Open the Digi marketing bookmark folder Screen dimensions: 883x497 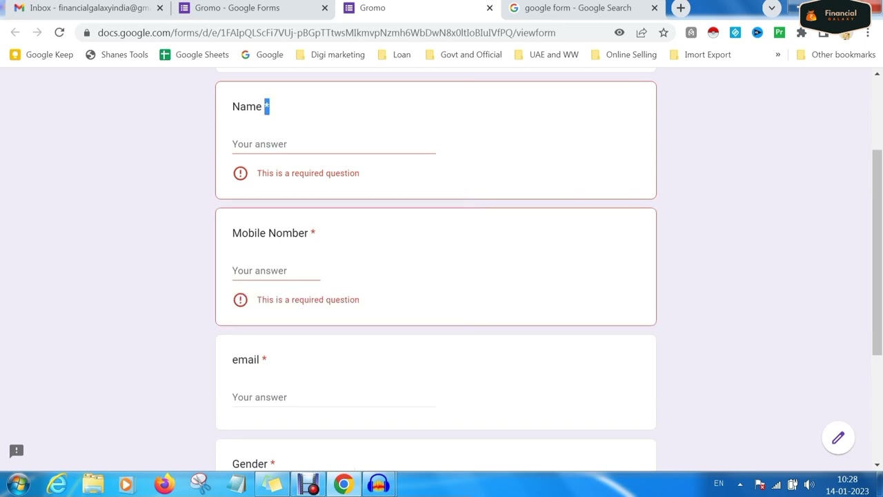click(x=330, y=55)
